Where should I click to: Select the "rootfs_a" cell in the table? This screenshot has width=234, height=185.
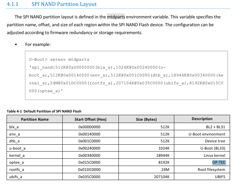click(17, 170)
